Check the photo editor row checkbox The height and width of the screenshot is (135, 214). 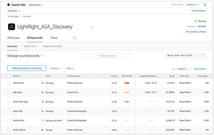9,121
